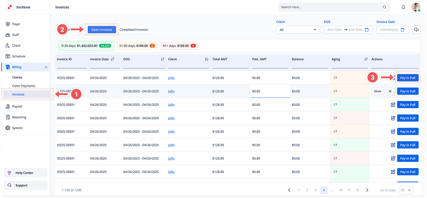Go to next page arrow
The image size is (427, 198).
click(367, 190)
